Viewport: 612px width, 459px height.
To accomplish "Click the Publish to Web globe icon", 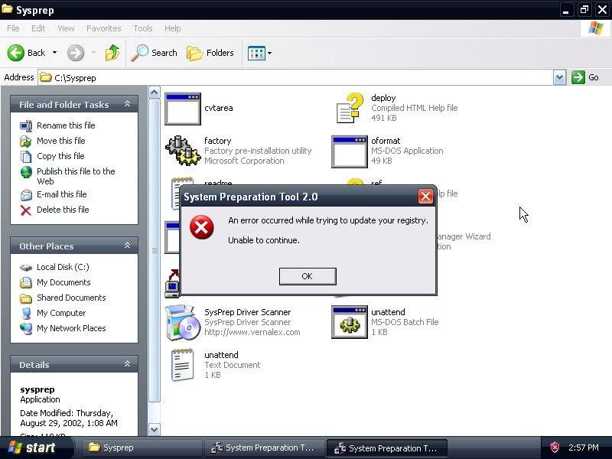I will [26, 171].
